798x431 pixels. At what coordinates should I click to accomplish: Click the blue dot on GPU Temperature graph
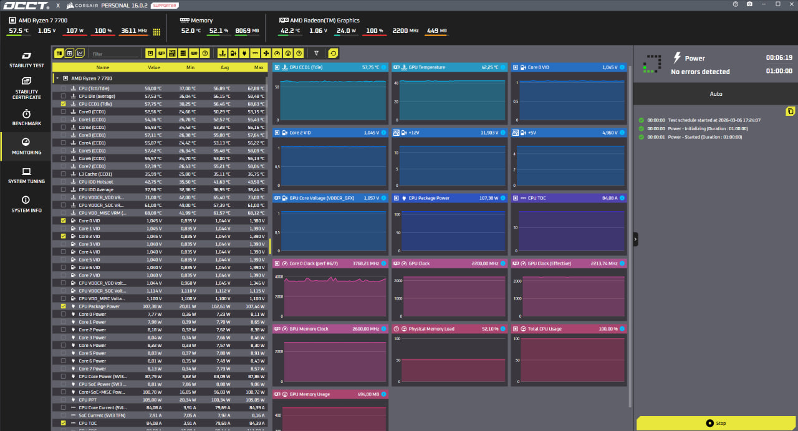point(502,67)
